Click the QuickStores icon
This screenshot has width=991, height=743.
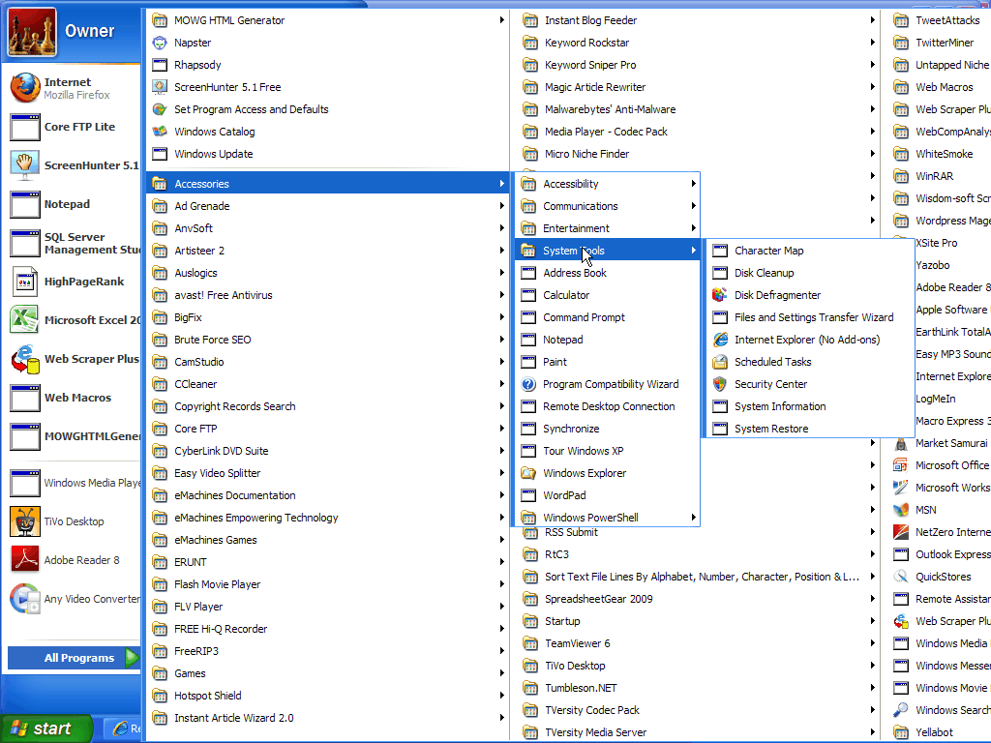[x=901, y=577]
